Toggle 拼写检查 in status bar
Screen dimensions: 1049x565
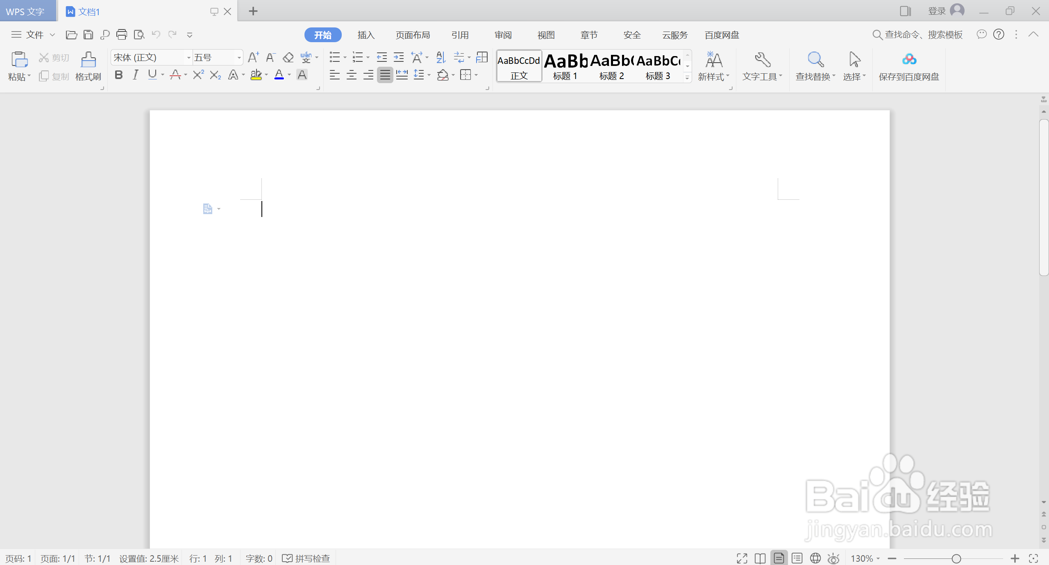point(306,558)
